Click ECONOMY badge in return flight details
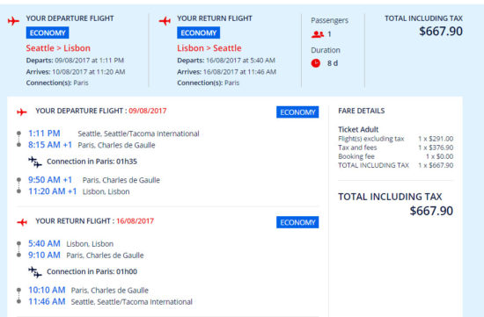 (x=297, y=222)
